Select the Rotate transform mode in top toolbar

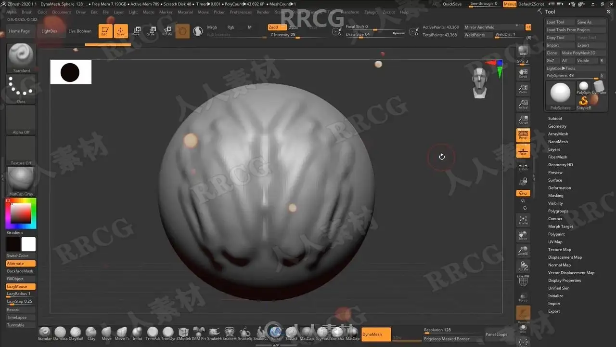tap(167, 31)
